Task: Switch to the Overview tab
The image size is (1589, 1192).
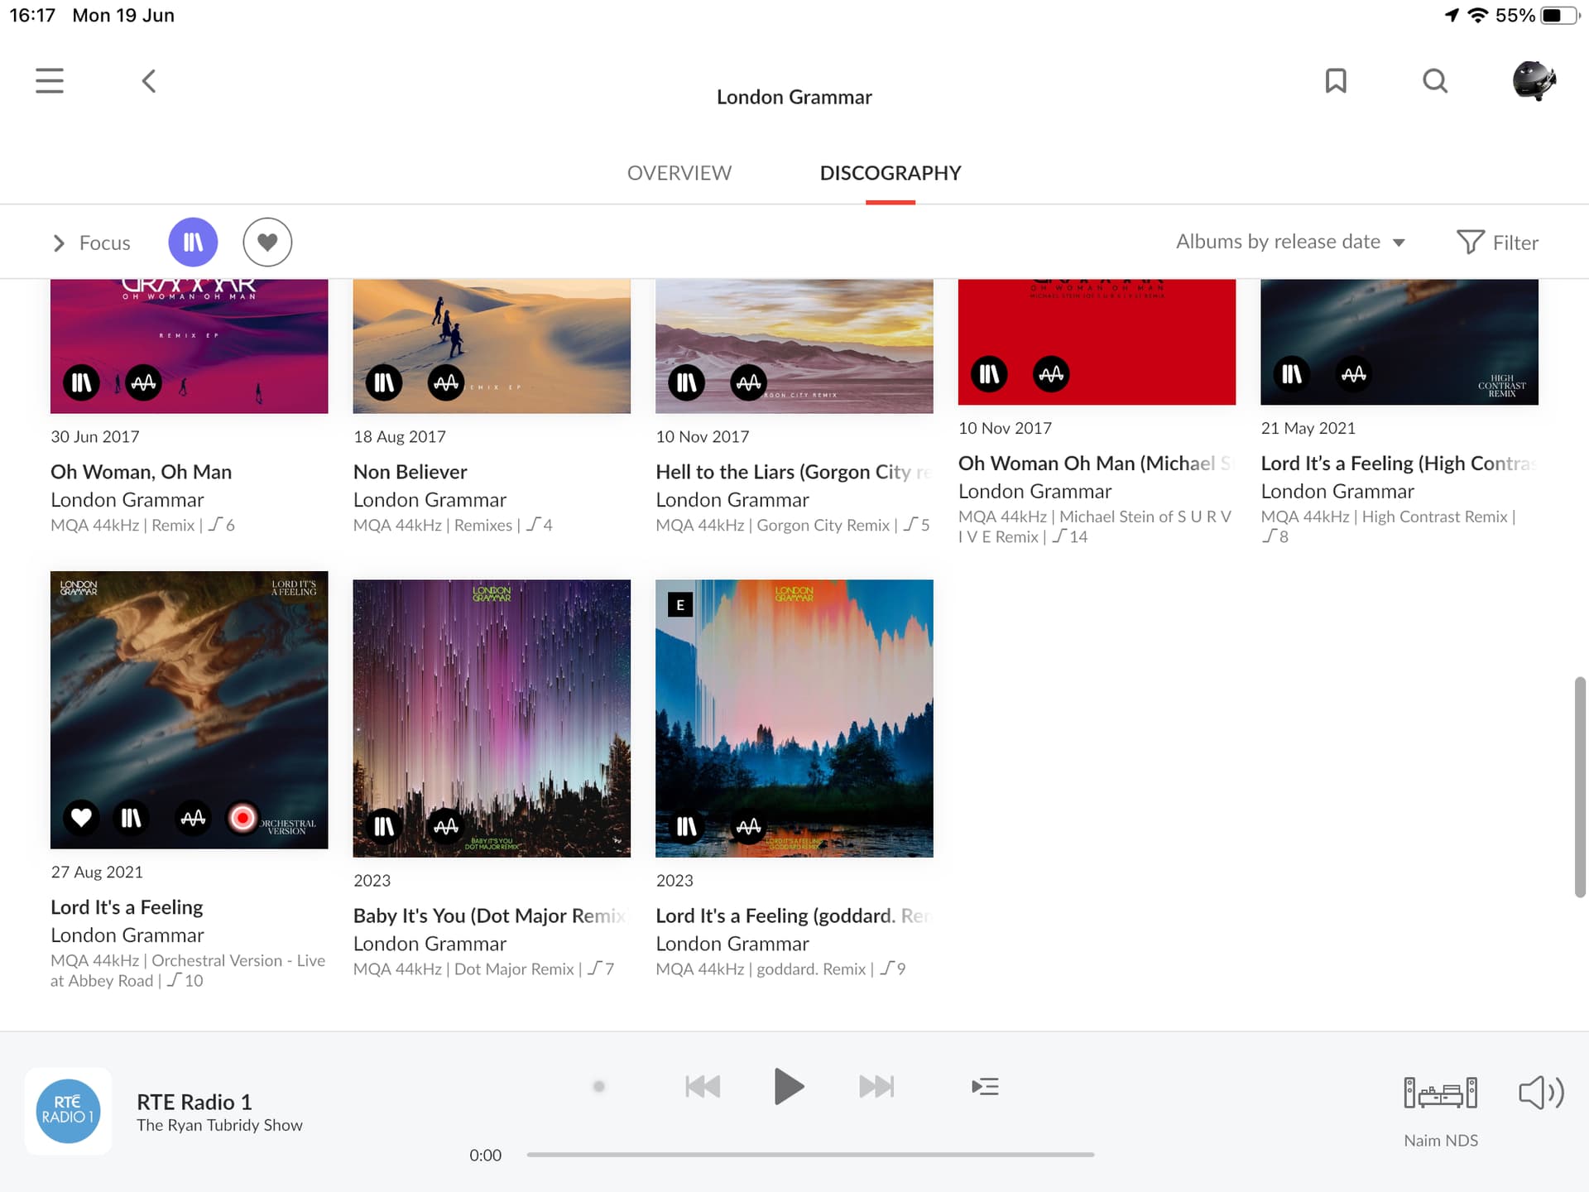Action: [679, 173]
